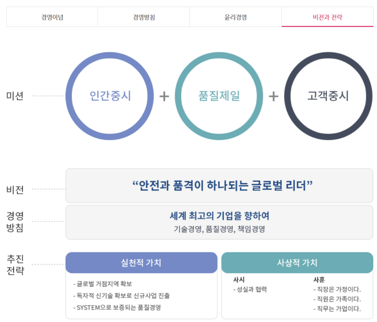Click the 세계 최고의 기업을 향하여 heading

pyautogui.click(x=219, y=216)
